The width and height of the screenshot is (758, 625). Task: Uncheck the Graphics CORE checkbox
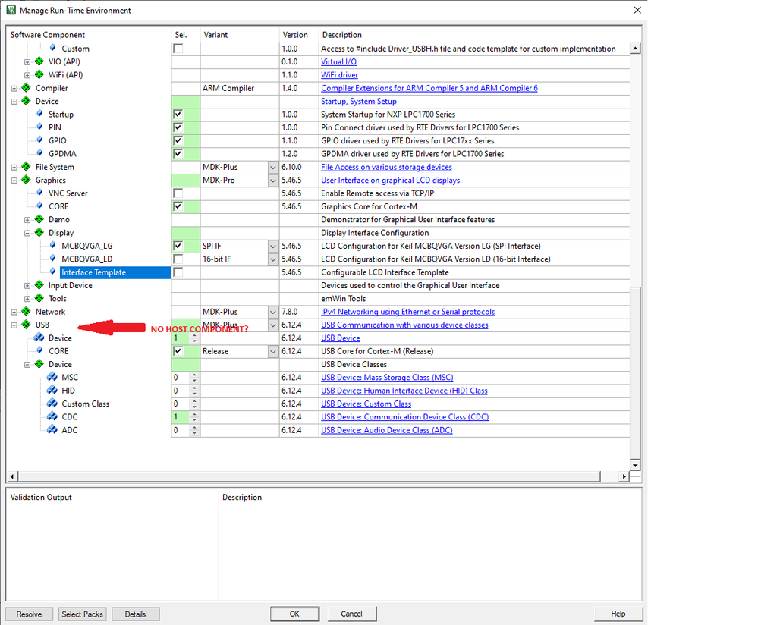(x=178, y=206)
